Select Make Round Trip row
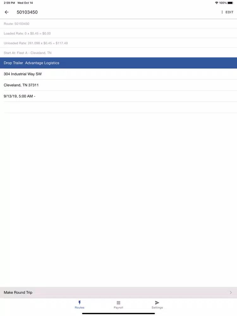 coord(118,292)
